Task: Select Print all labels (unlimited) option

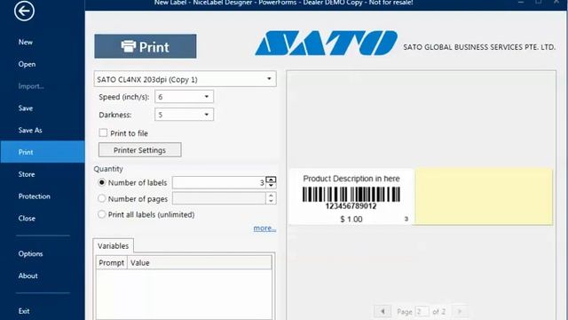Action: (x=102, y=214)
